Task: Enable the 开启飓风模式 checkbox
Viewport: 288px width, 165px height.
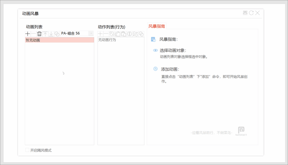Action: [x=27, y=150]
